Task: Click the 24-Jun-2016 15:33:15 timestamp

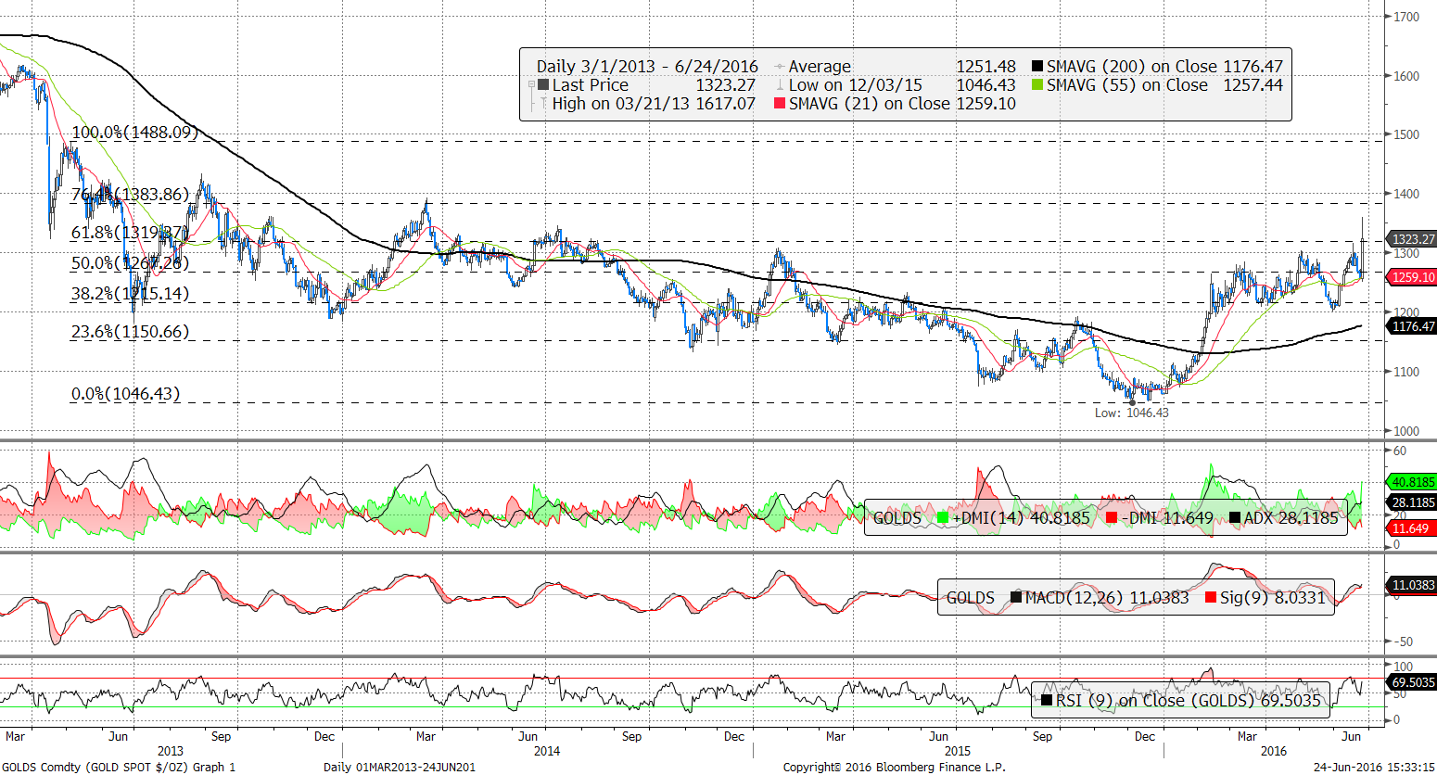Action: coord(1374,767)
